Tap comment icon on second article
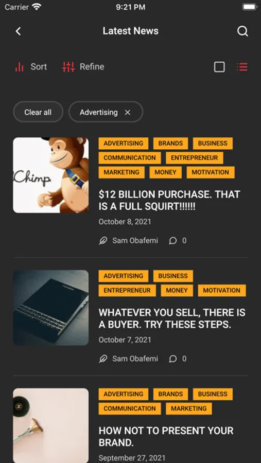261x463 pixels. (x=172, y=359)
